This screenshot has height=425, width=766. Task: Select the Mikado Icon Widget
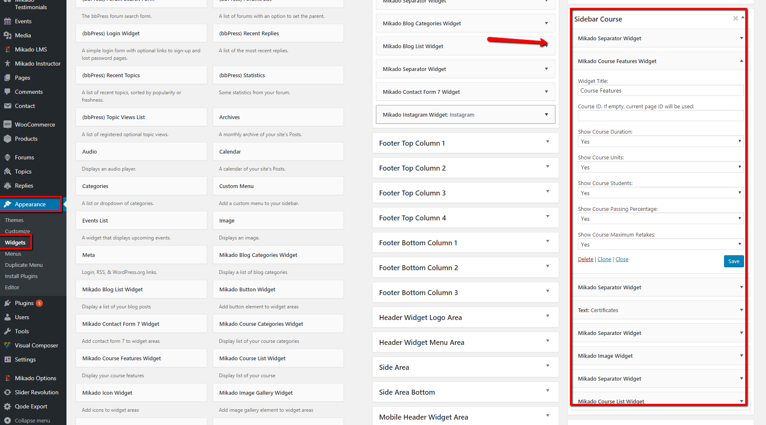click(x=141, y=393)
